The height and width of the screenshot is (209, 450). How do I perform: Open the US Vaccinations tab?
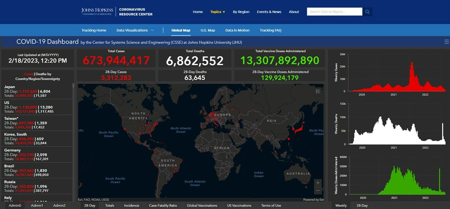pyautogui.click(x=239, y=205)
